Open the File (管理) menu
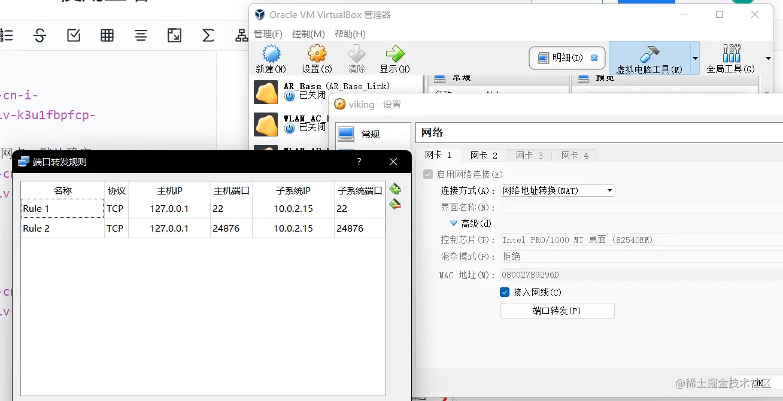 (x=268, y=34)
